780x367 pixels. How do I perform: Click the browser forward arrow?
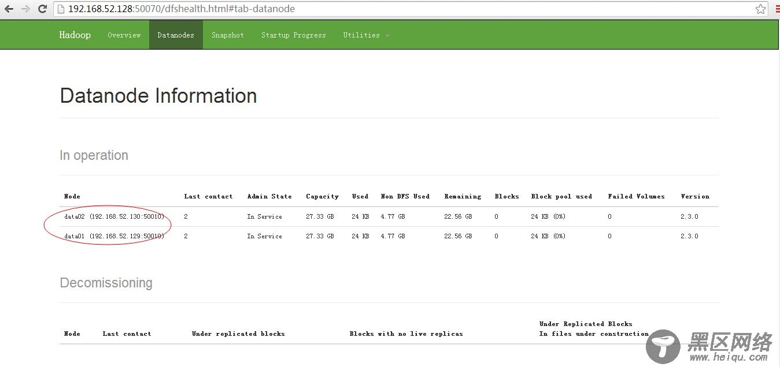point(25,9)
